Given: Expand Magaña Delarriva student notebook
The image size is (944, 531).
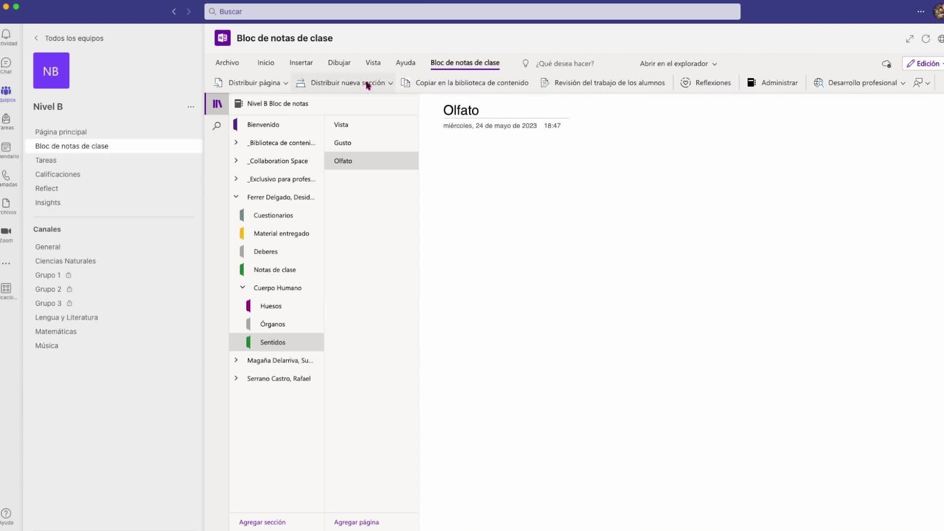Looking at the screenshot, I should tap(236, 360).
